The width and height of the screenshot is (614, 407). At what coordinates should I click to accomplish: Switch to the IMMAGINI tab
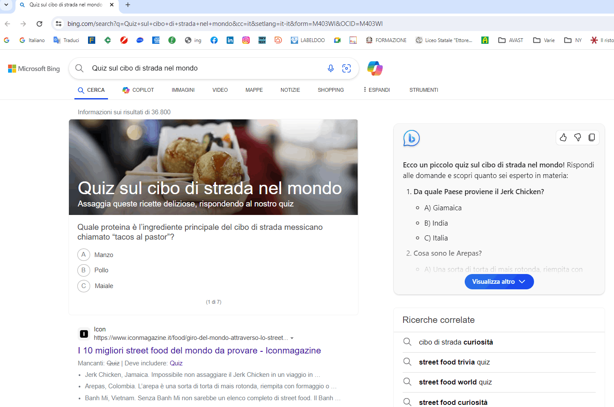point(183,90)
